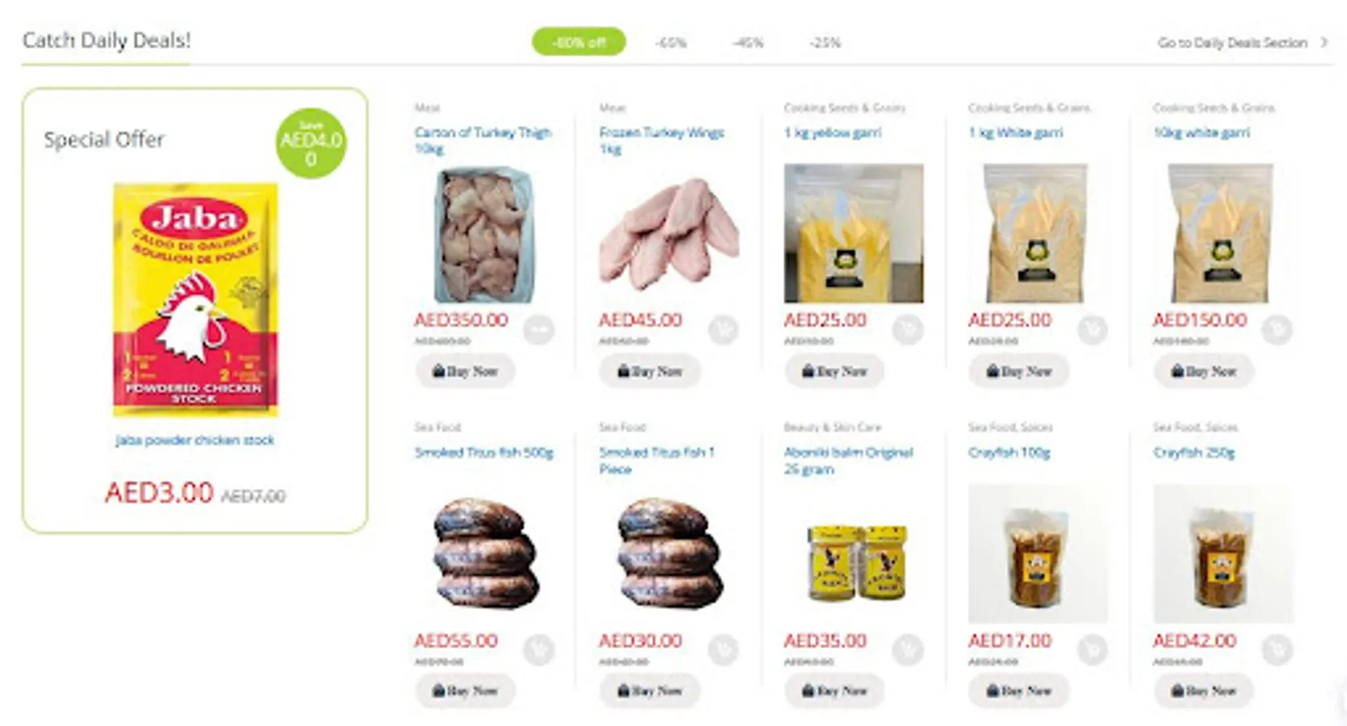Add Aboniki balm Original via cart icon

(x=908, y=649)
